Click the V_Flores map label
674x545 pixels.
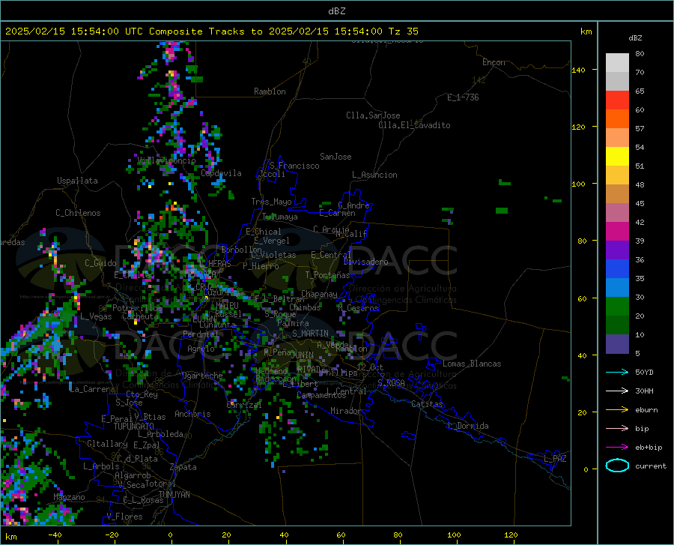pos(124,517)
